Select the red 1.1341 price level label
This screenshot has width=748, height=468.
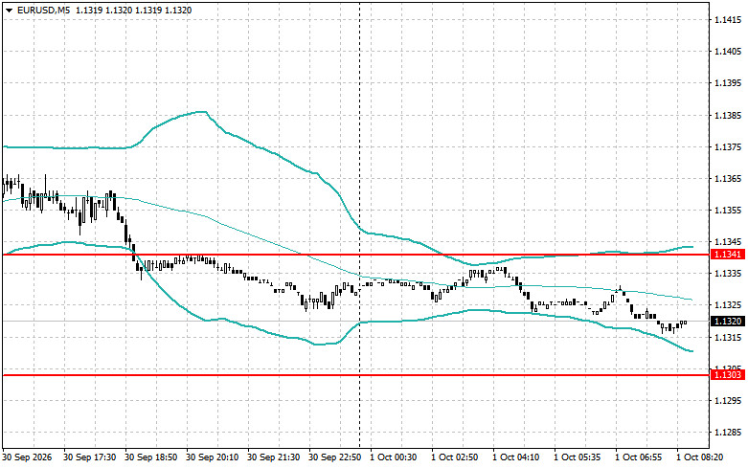click(x=728, y=255)
